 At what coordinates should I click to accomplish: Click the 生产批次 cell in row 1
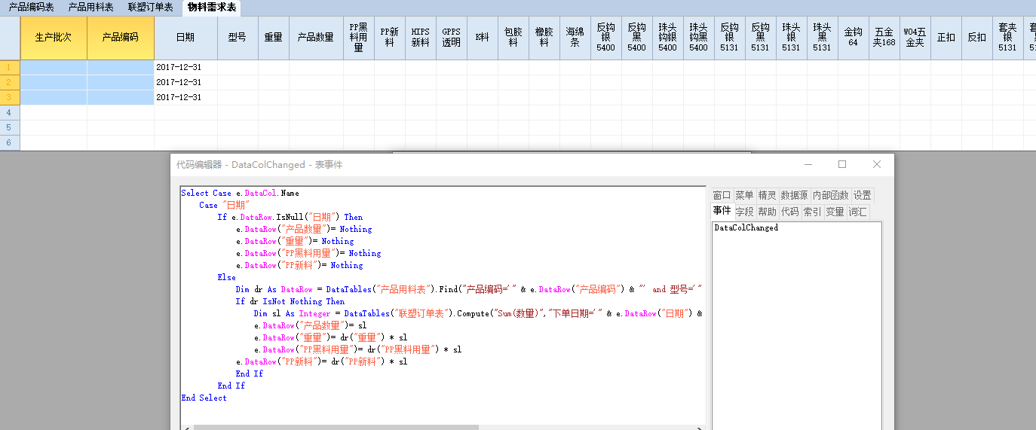54,67
